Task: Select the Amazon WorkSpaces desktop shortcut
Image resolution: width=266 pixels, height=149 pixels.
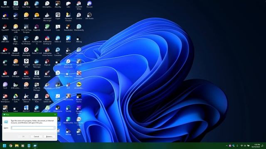Action: 5,98
